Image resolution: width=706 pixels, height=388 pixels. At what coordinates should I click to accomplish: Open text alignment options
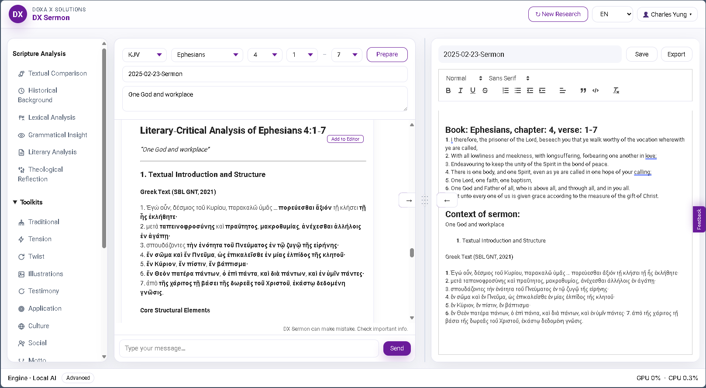562,90
